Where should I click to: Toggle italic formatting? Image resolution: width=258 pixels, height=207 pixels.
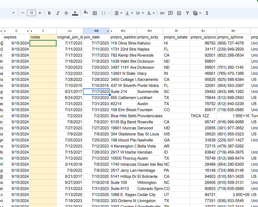[x=58, y=13]
